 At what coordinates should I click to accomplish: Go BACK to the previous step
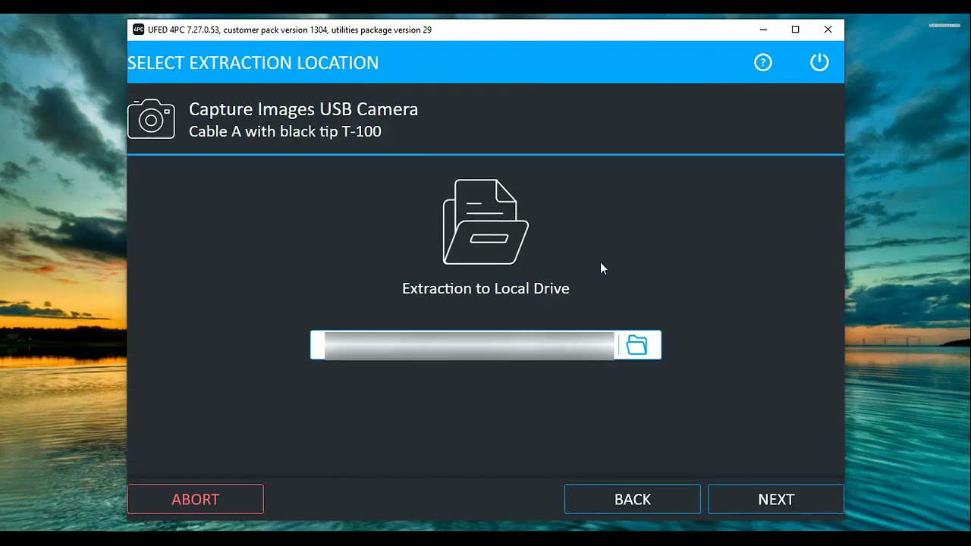click(633, 499)
